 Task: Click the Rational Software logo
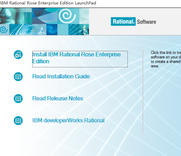(x=134, y=21)
